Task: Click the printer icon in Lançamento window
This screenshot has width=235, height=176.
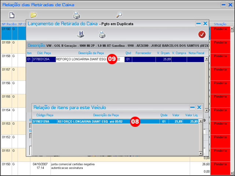Action: (x=102, y=34)
